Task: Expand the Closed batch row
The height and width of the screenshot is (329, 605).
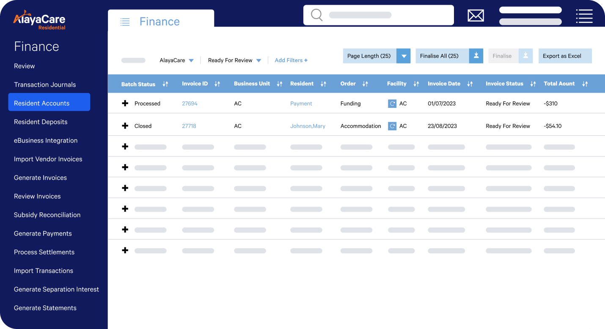Action: pos(125,126)
